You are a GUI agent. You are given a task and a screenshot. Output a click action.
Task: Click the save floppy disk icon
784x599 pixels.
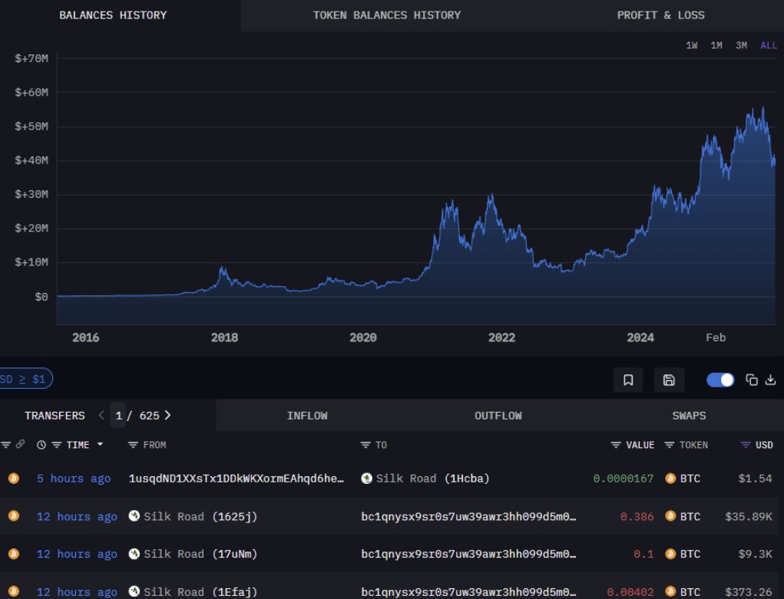(669, 380)
